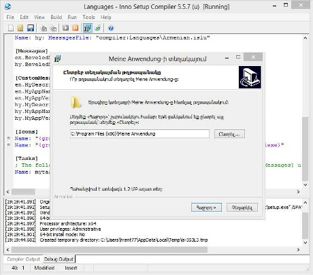Click the debug output's scroll down arrow
The height and width of the screenshot is (275, 313).
[x=306, y=242]
